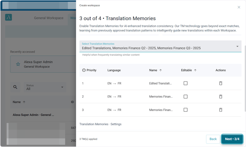
Task: Click the Next 3/4 button
Action: (232, 139)
